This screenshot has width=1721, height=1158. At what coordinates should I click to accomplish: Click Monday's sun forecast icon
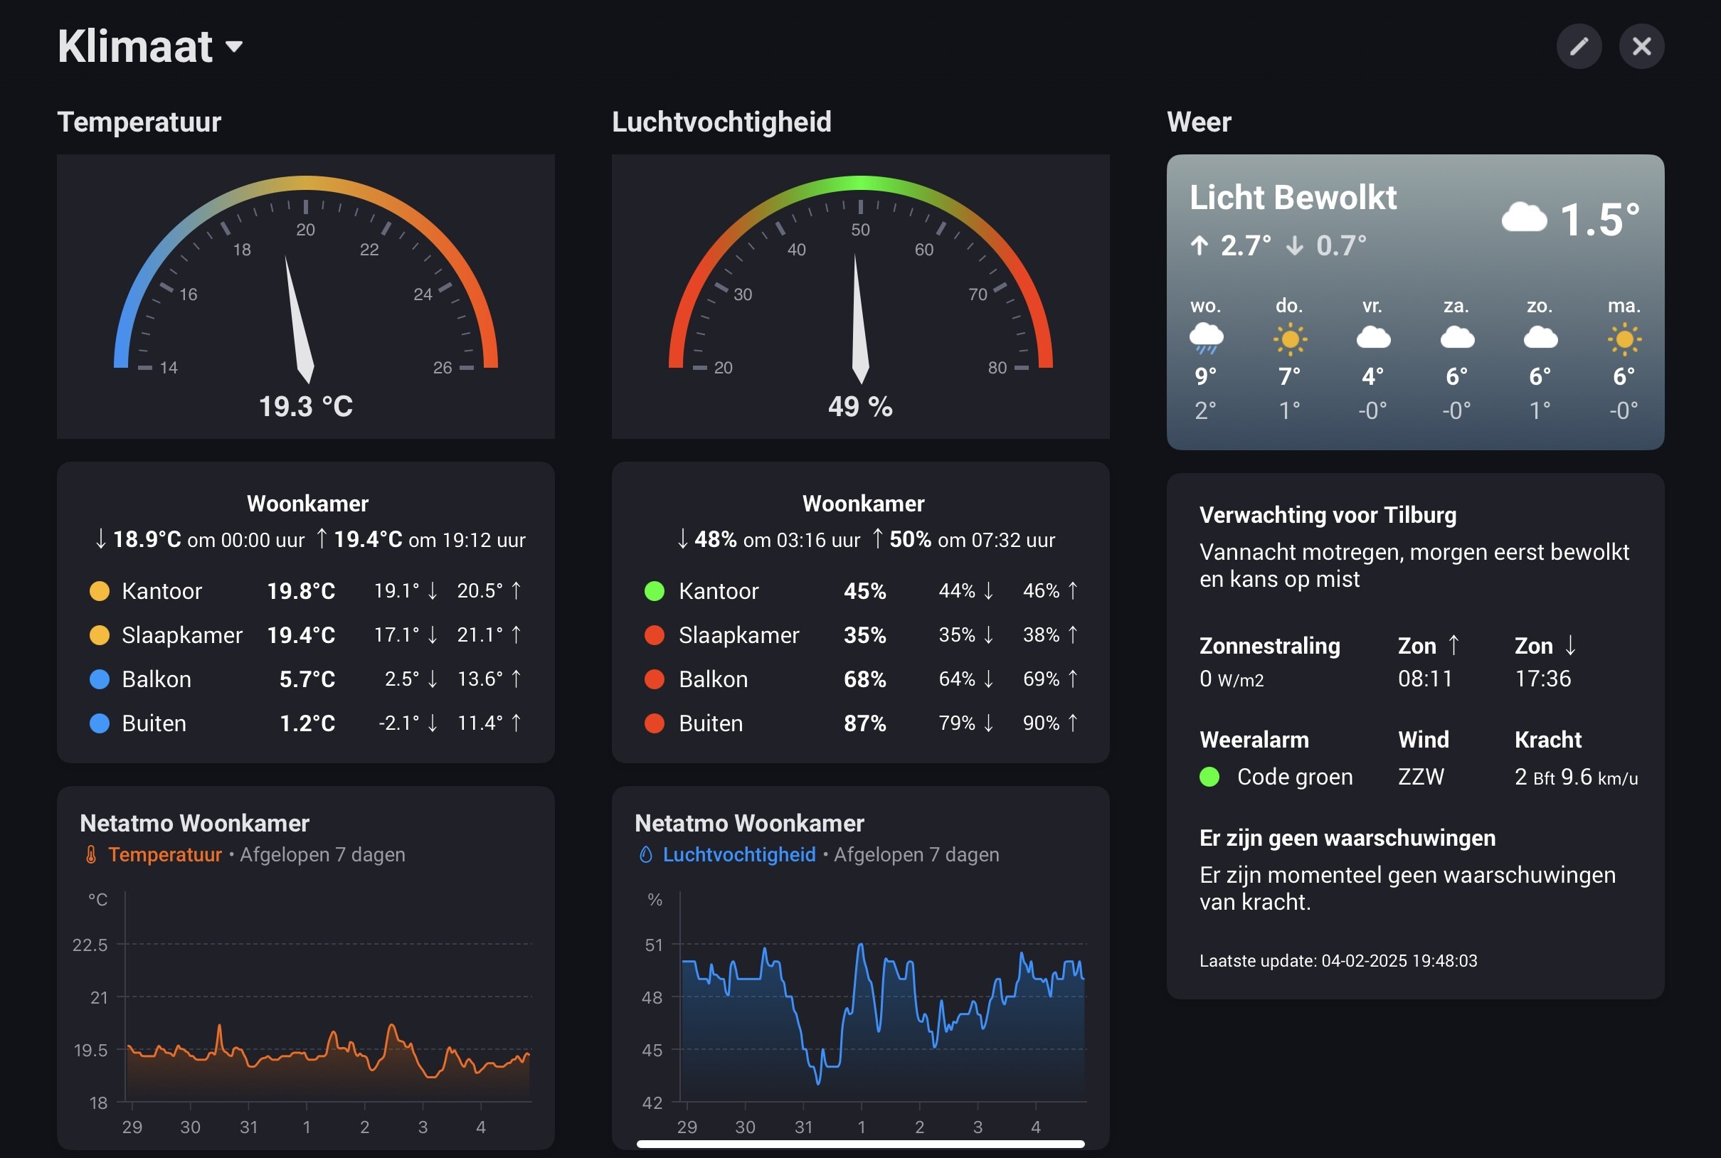pos(1624,339)
